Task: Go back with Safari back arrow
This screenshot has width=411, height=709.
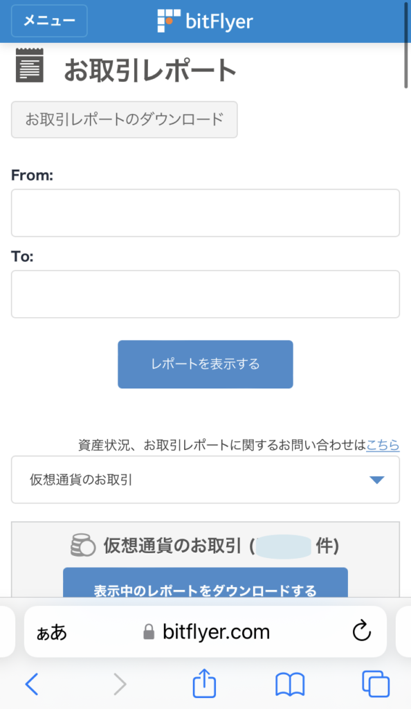Action: 32,683
